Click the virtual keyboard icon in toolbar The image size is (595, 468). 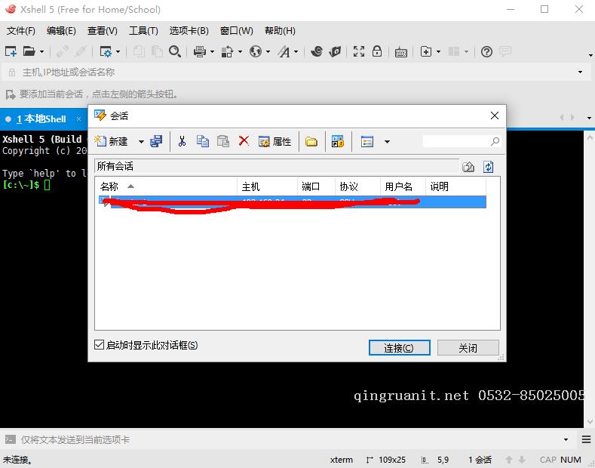(401, 52)
